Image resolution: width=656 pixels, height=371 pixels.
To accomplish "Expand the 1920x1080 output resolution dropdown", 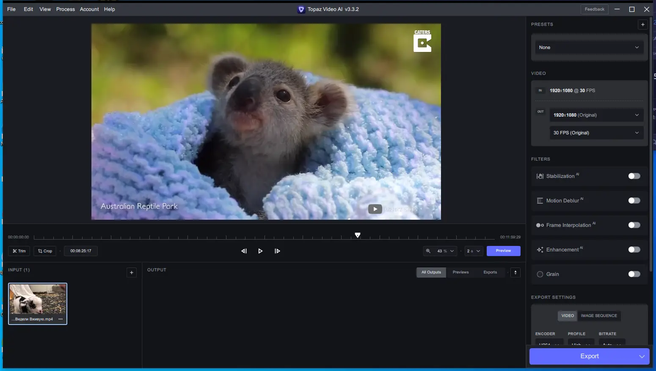I will click(596, 115).
